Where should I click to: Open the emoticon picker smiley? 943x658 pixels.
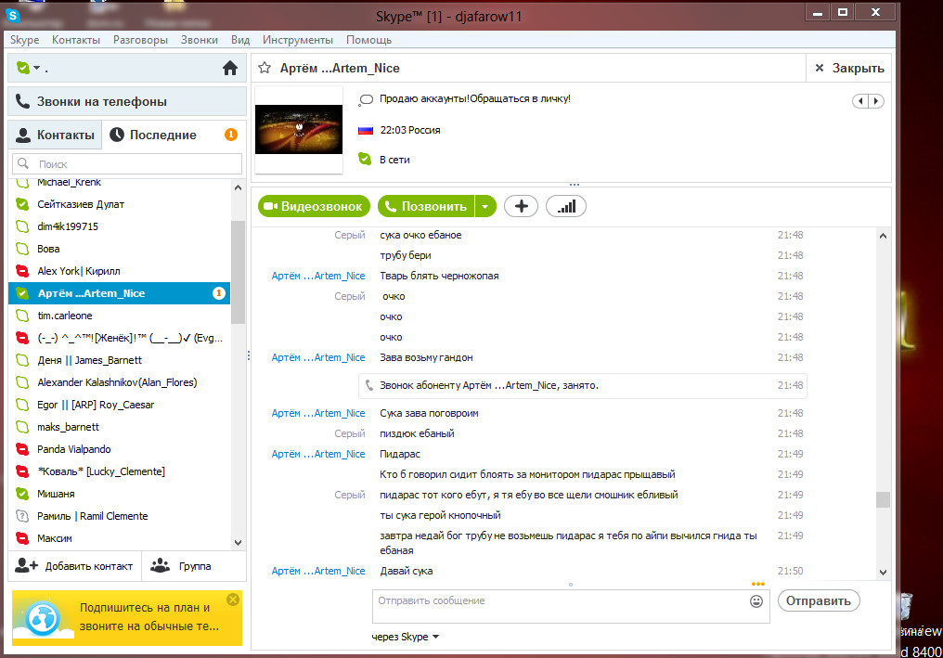[756, 600]
